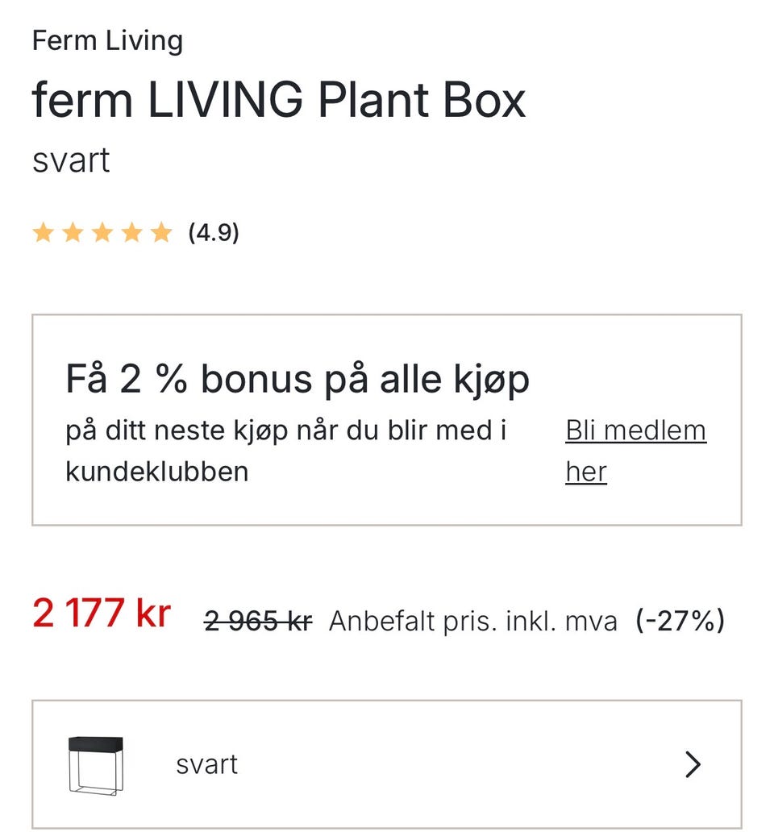Click the 'på ditt neste kjøp' text line
This screenshot has width=774, height=832.
tap(286, 431)
